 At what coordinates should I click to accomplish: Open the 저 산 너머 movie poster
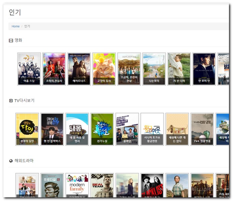179,69
